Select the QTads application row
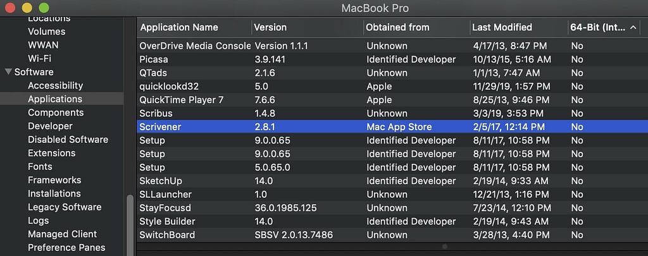 (x=392, y=73)
